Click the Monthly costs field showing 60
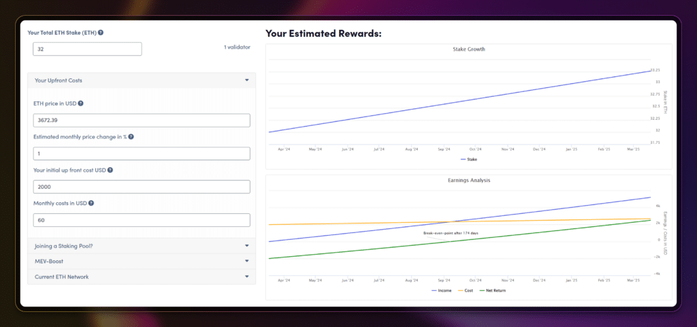The width and height of the screenshot is (697, 327). pyautogui.click(x=142, y=220)
